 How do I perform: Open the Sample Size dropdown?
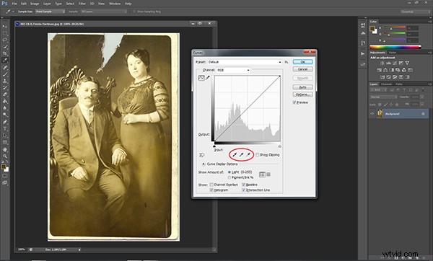50,12
